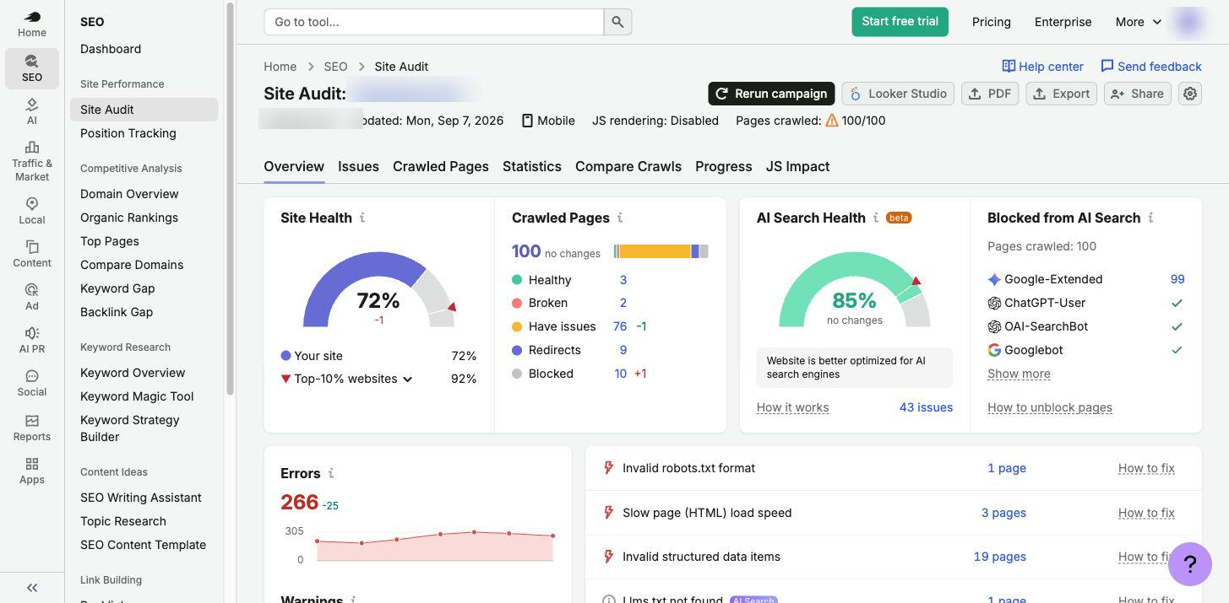Click the Google-Extended bot icon
The width and height of the screenshot is (1229, 603).
[994, 279]
